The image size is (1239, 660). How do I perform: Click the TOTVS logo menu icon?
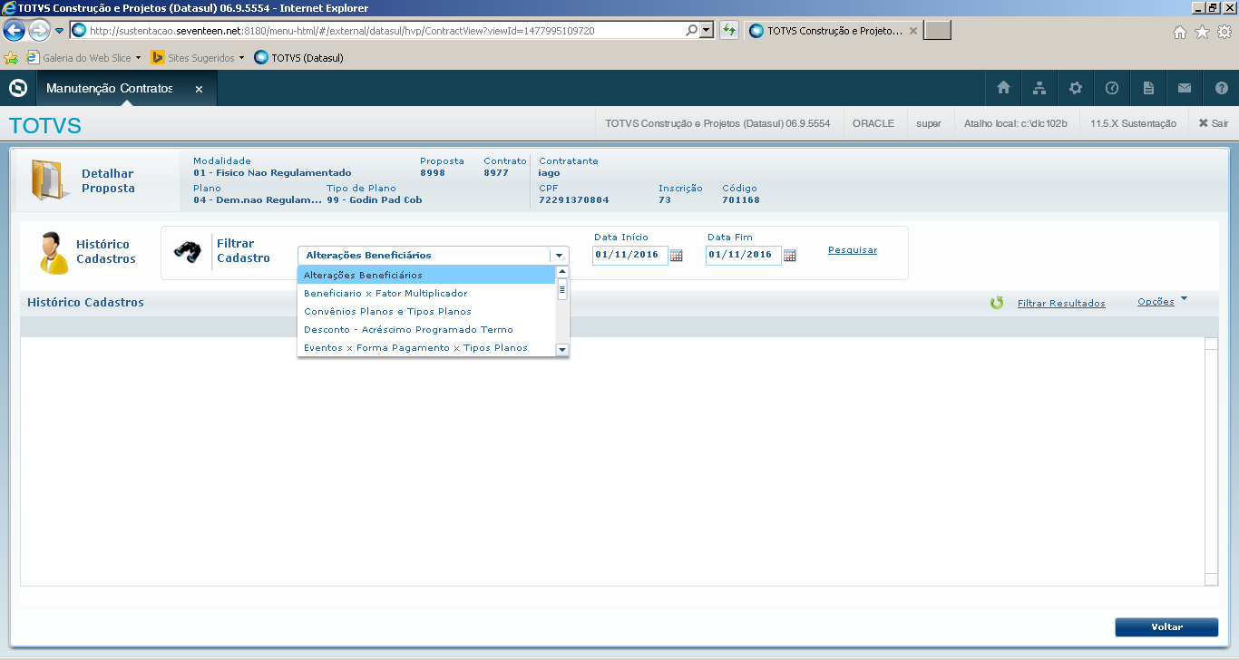click(17, 88)
